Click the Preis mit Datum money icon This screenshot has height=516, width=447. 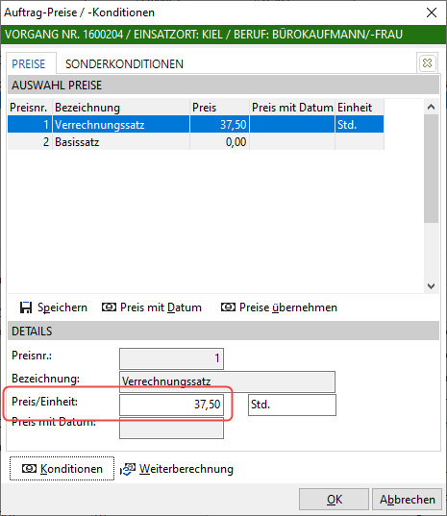(x=109, y=307)
